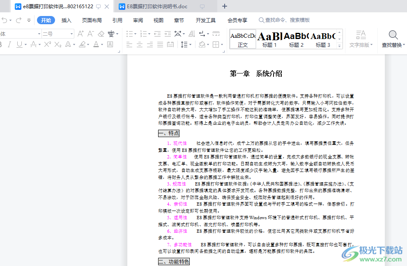Viewport: 407px width, 266px height.
Task: Click the 查找替换 button
Action: coord(393,39)
